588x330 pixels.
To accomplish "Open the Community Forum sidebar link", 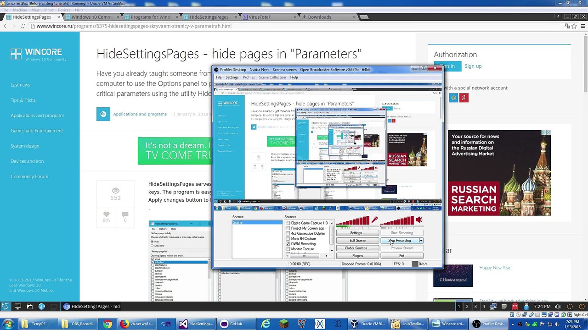I will tap(29, 176).
